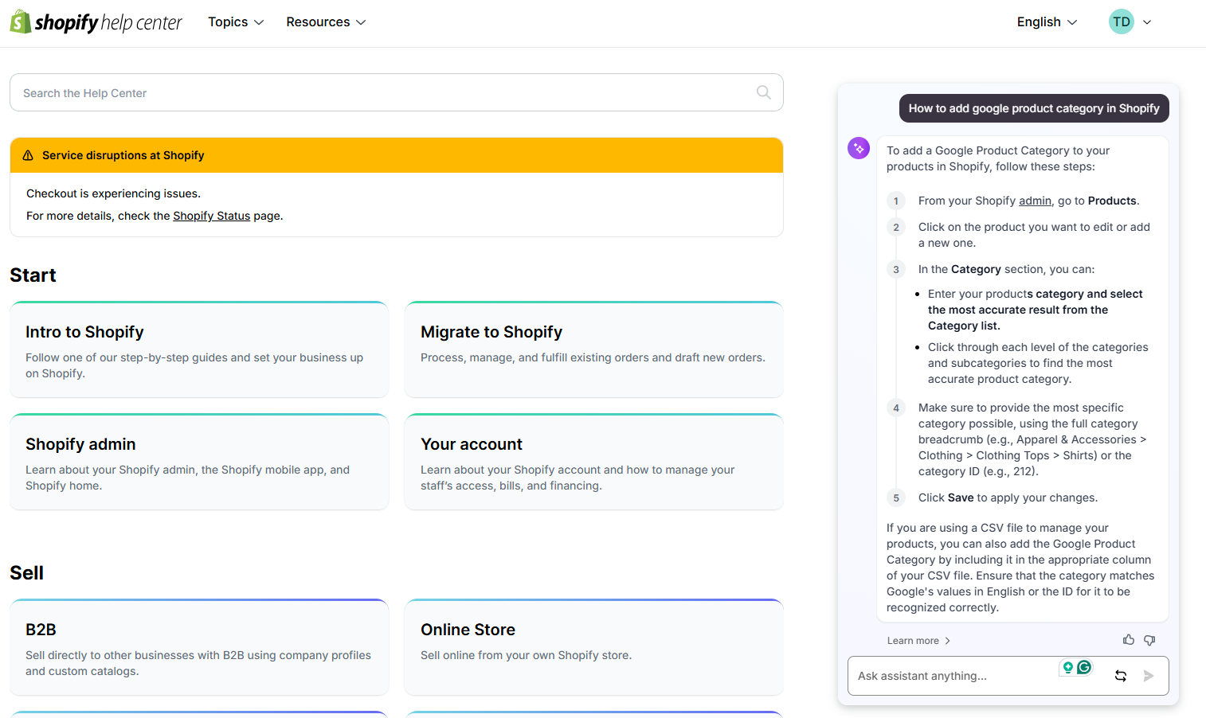Click the Start section heading
The width and height of the screenshot is (1206, 718).
click(x=33, y=275)
